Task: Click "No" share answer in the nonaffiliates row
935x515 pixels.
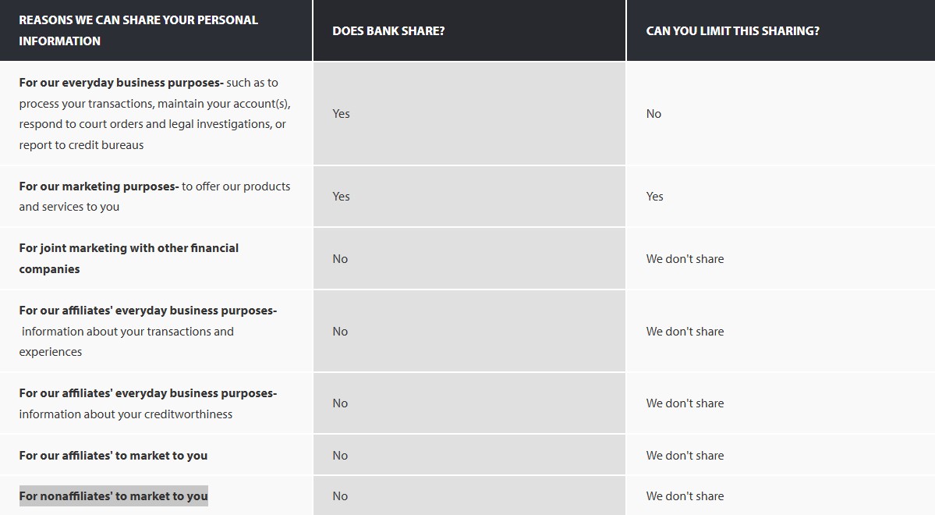Action: click(x=340, y=496)
